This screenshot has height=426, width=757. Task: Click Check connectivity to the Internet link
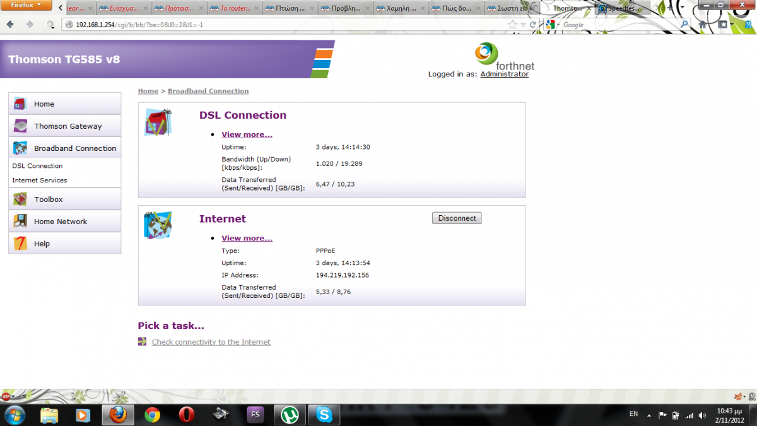click(x=211, y=342)
